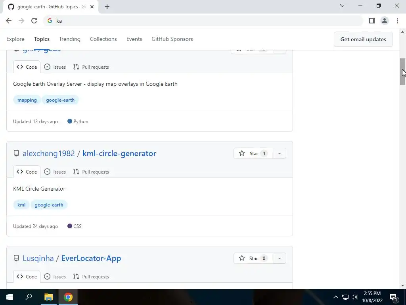Star the EverLocator-App repository

(253, 258)
